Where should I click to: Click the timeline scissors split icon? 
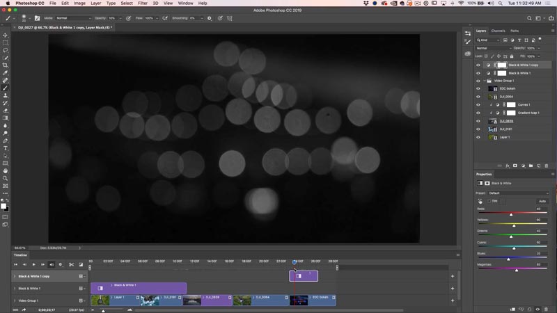[x=72, y=264]
